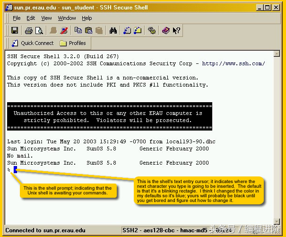Click the scrollbar up arrow
The height and width of the screenshot is (237, 286).
pyautogui.click(x=277, y=54)
